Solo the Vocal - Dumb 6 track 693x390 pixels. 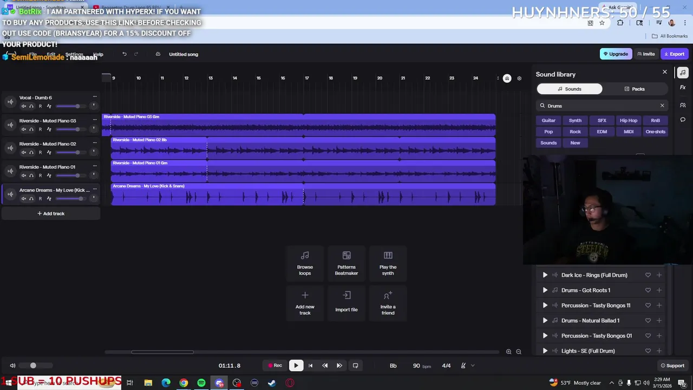click(x=31, y=106)
